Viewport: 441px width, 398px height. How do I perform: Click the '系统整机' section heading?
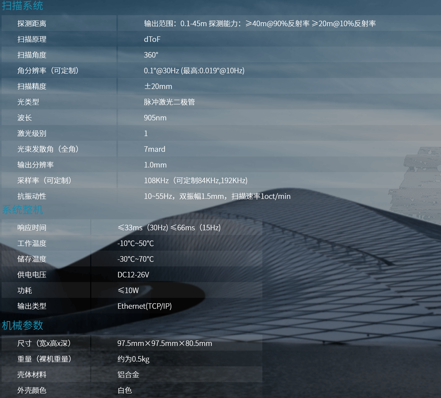(22, 210)
